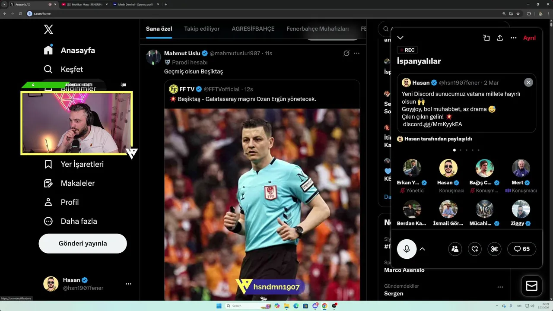Open Mahmut Uslu's profile avatar
The width and height of the screenshot is (553, 311).
pos(153,57)
